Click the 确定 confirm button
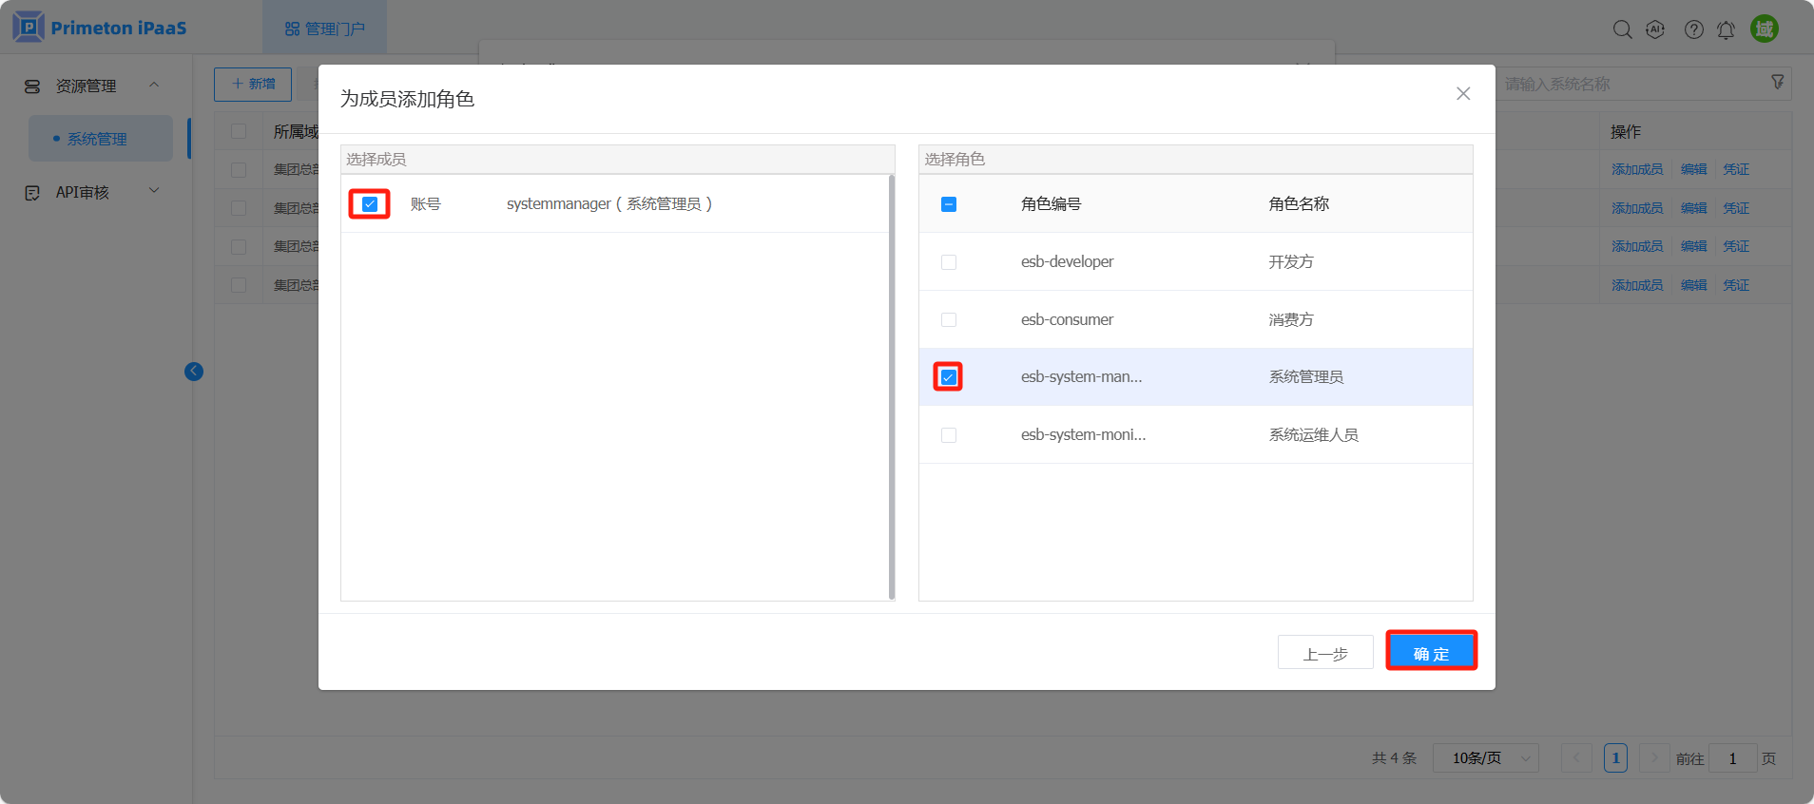The width and height of the screenshot is (1814, 804). point(1431,653)
